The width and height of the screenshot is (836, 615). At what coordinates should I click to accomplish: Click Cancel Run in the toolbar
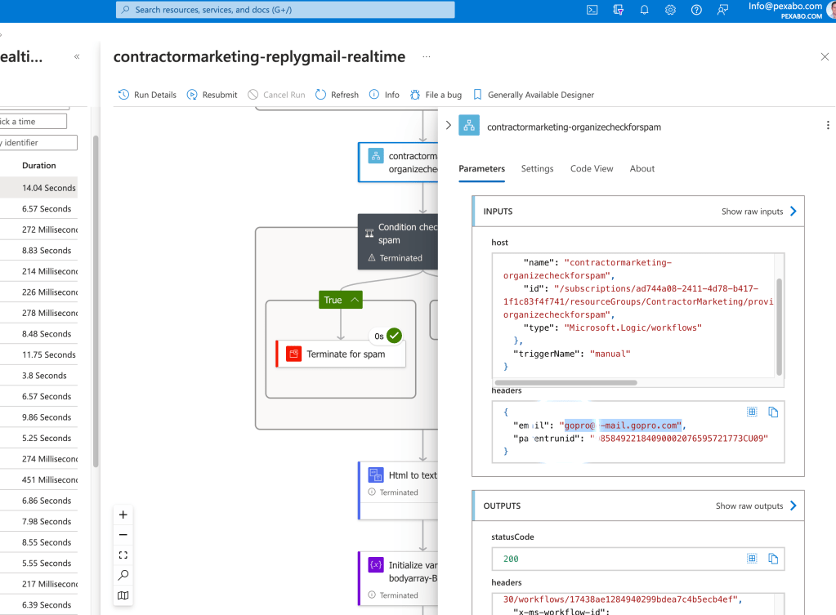click(276, 94)
